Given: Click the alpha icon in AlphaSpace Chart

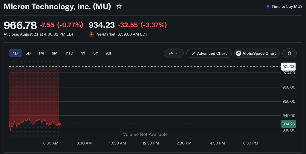Looking at the screenshot, I should [238, 53].
